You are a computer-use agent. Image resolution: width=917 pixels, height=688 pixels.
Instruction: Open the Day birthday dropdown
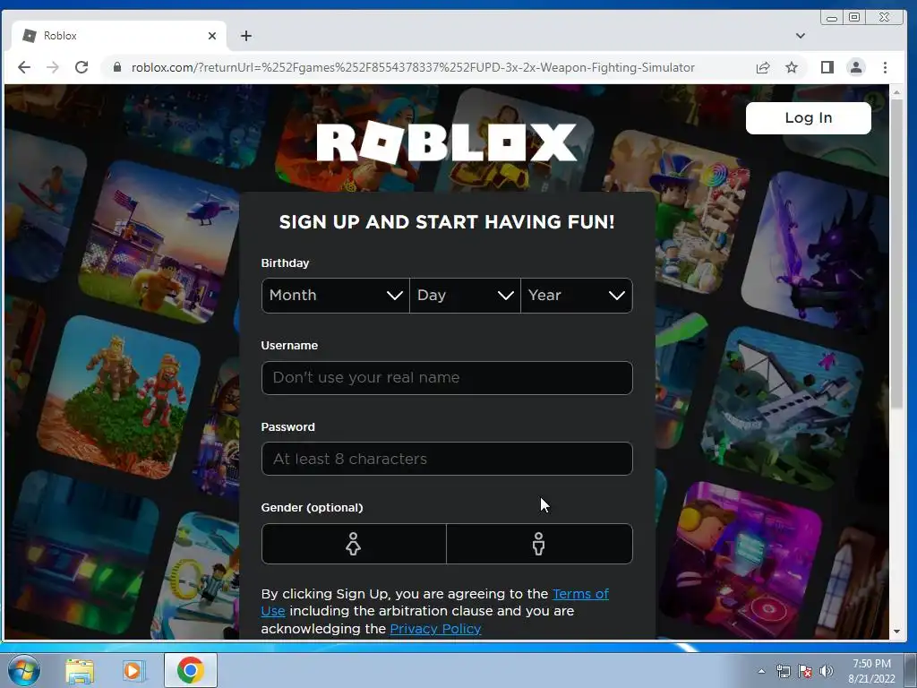click(x=465, y=296)
